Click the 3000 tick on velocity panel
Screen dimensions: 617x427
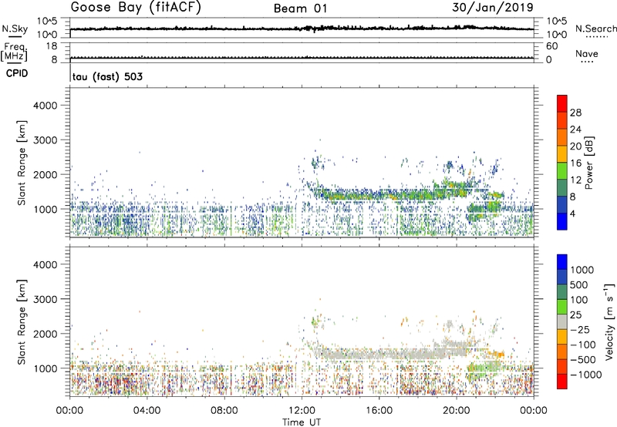pyautogui.click(x=46, y=299)
